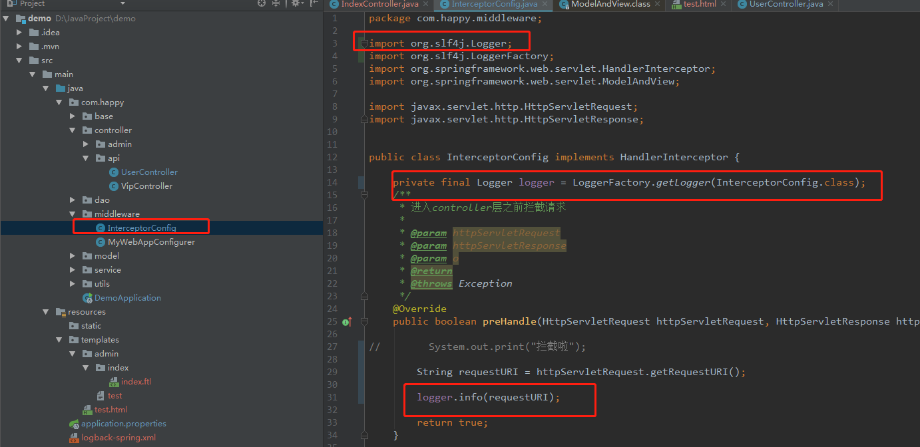Click the logback-spring.xml file icon
Screen dimensions: 920x447
pos(74,438)
